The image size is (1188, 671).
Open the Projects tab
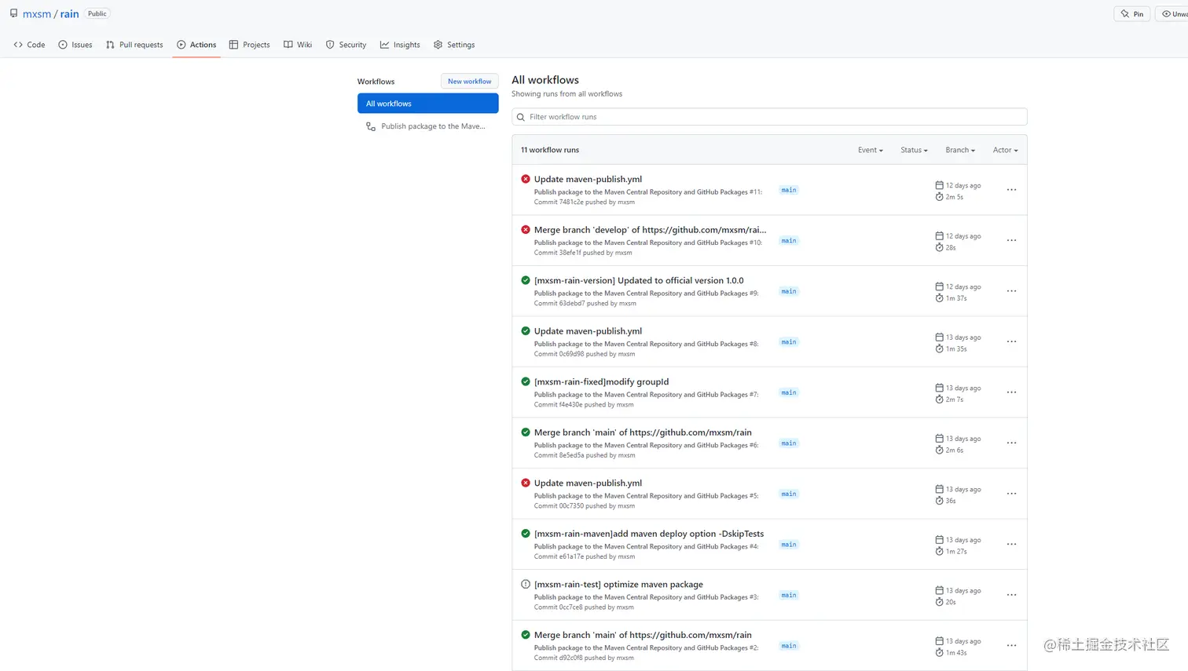249,45
